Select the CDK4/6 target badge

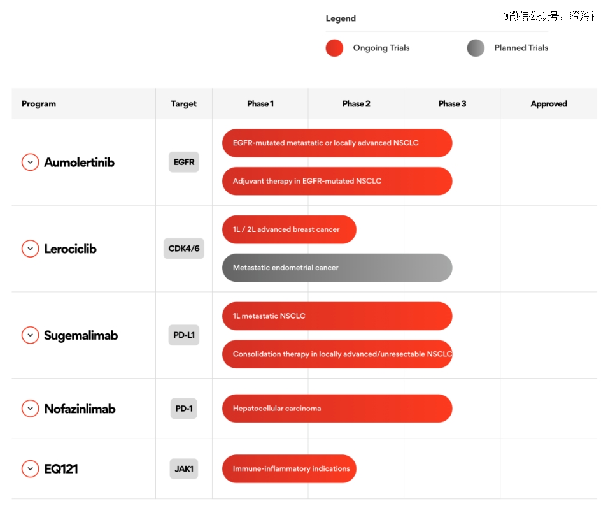[183, 249]
